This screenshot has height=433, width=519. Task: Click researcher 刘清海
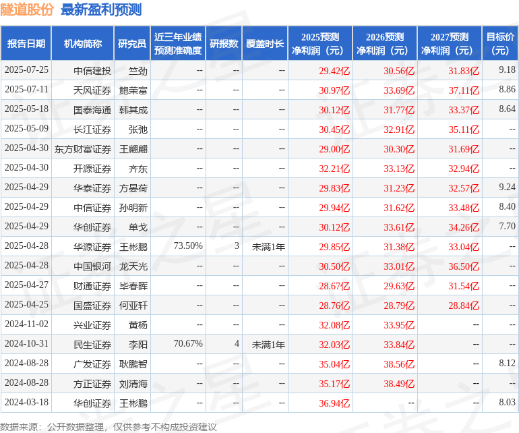[x=133, y=383]
